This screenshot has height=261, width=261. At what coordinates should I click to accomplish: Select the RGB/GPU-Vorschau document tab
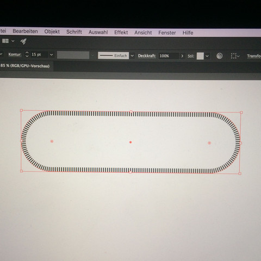25,66
